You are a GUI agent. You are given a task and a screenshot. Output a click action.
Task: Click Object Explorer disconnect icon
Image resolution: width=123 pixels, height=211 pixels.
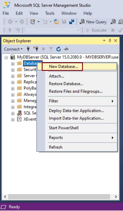click(x=36, y=49)
